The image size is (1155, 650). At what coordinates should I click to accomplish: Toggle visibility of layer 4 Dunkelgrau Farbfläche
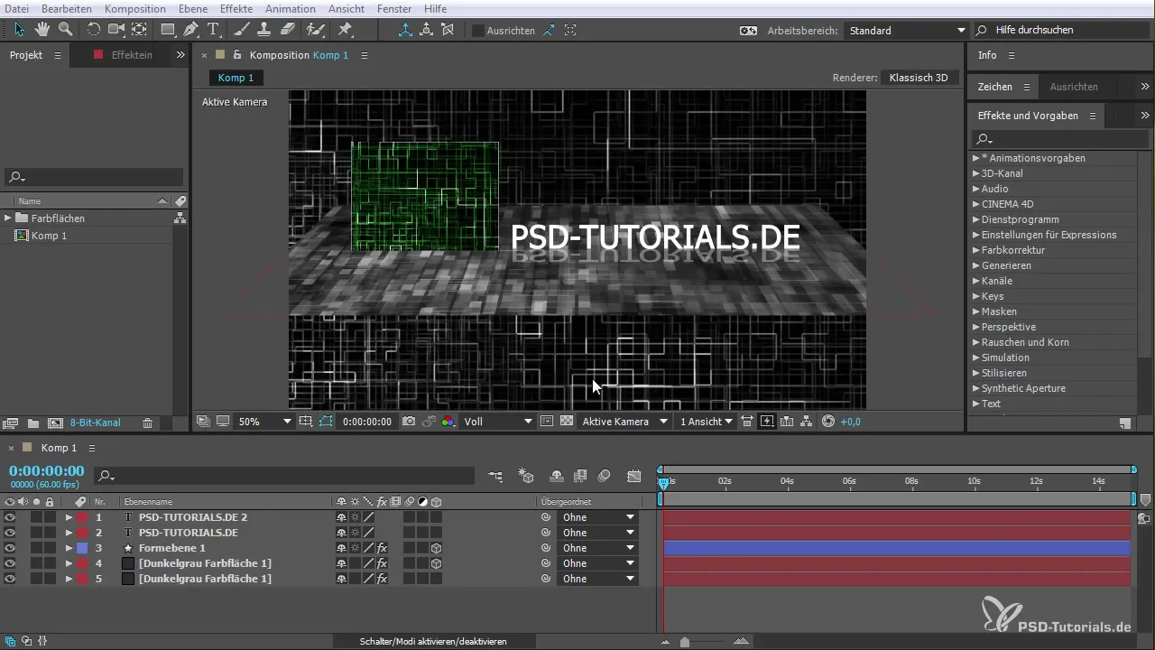click(x=10, y=564)
